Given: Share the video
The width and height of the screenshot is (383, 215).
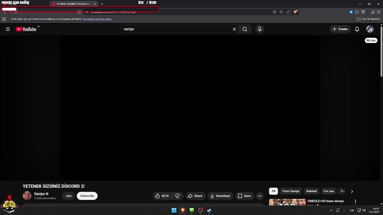Looking at the screenshot, I should click(x=195, y=196).
